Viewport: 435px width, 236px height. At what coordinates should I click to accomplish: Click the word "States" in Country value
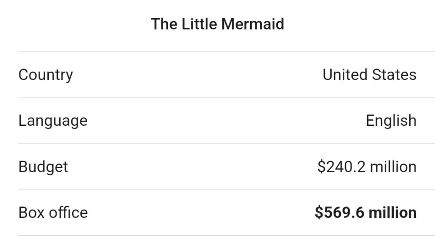tap(394, 75)
